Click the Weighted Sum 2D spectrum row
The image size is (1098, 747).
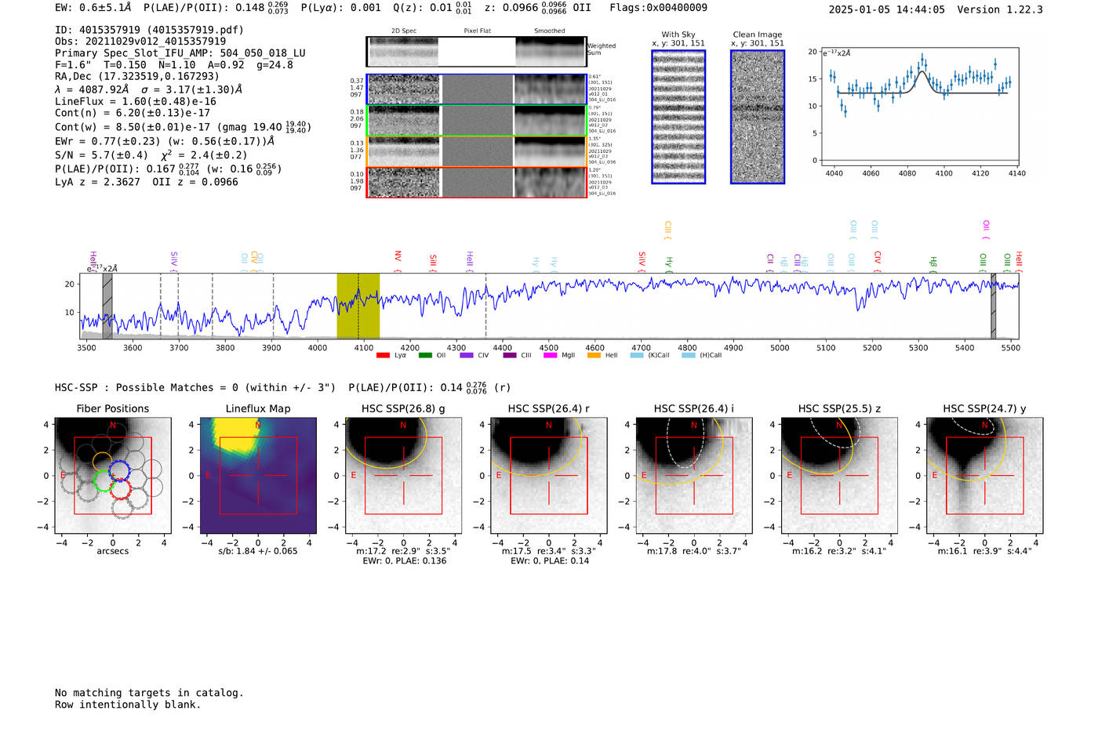(x=477, y=52)
